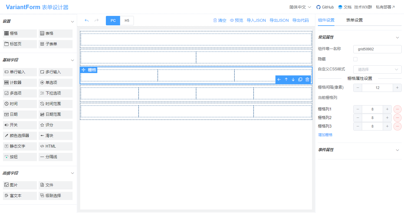Switch to H5 layout mode

tap(127, 21)
